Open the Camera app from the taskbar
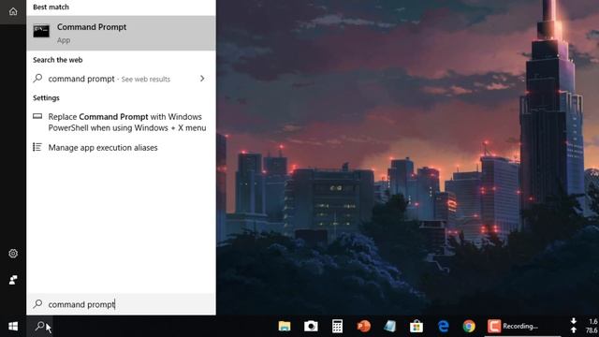 [x=311, y=326]
